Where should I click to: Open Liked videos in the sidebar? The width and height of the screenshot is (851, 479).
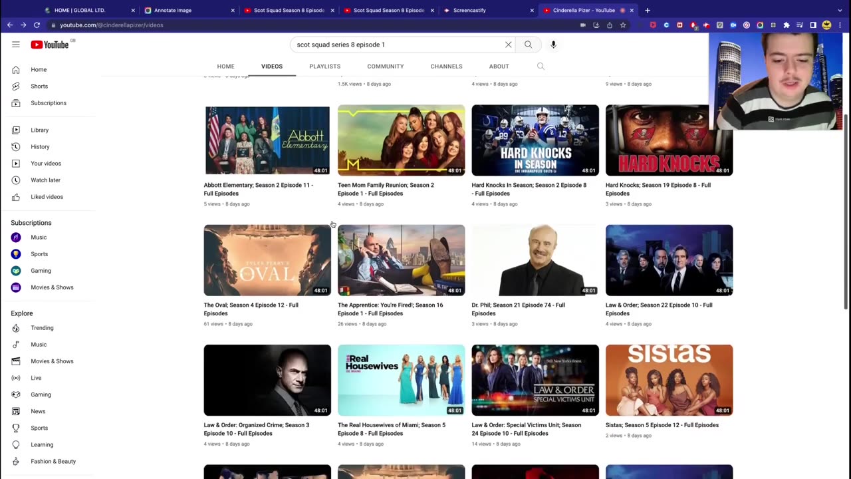[48, 197]
